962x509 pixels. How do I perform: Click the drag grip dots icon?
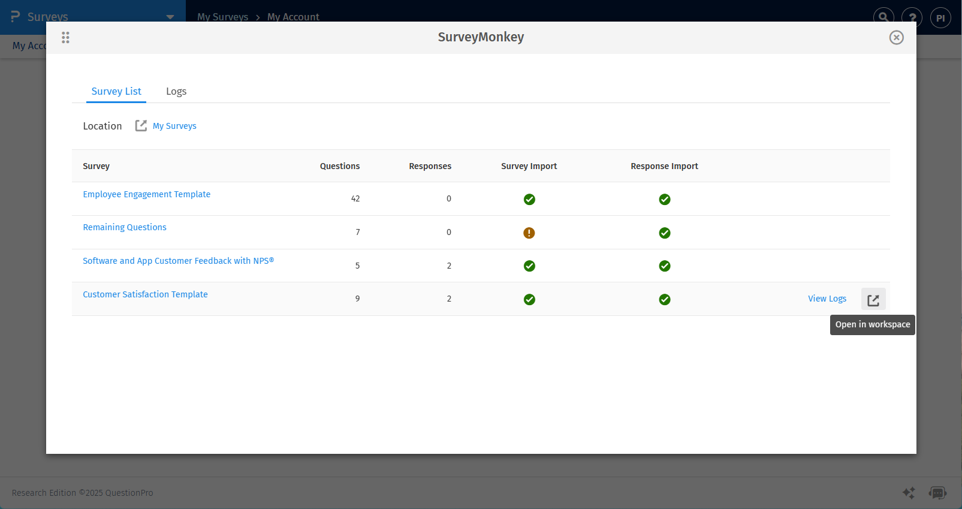point(65,38)
